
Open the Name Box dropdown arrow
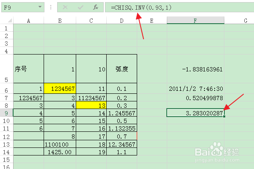coord(40,7)
